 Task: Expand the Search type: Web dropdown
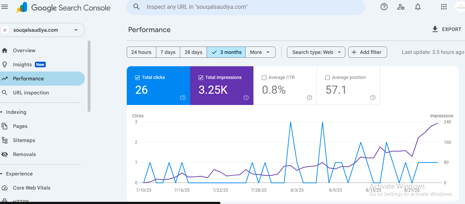point(316,52)
